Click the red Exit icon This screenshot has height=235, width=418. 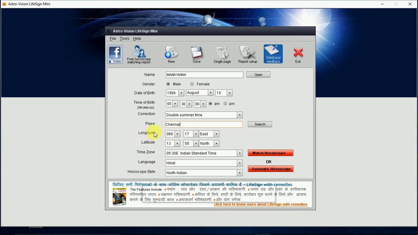click(298, 55)
